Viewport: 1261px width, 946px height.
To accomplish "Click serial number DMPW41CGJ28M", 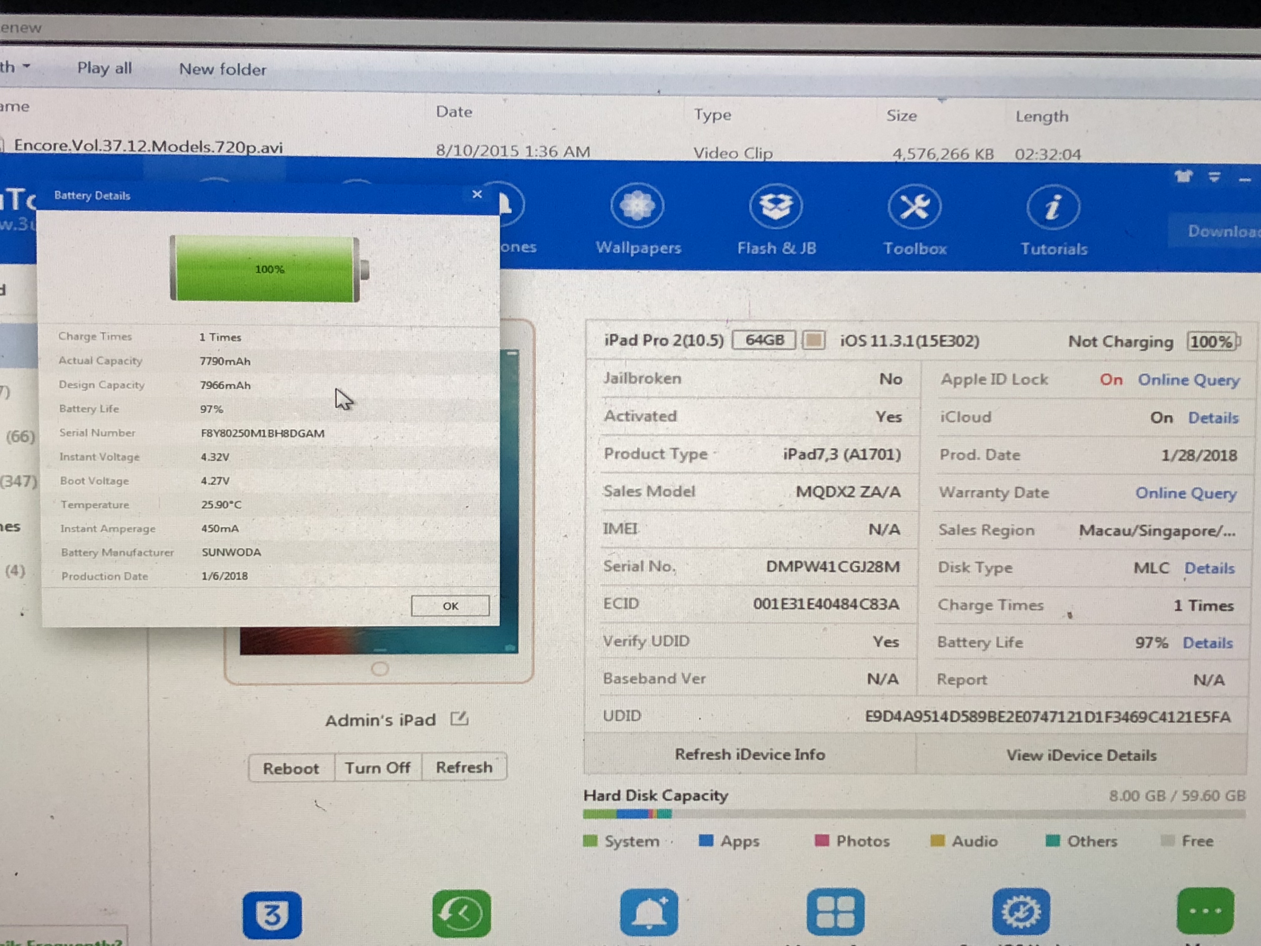I will coord(833,566).
